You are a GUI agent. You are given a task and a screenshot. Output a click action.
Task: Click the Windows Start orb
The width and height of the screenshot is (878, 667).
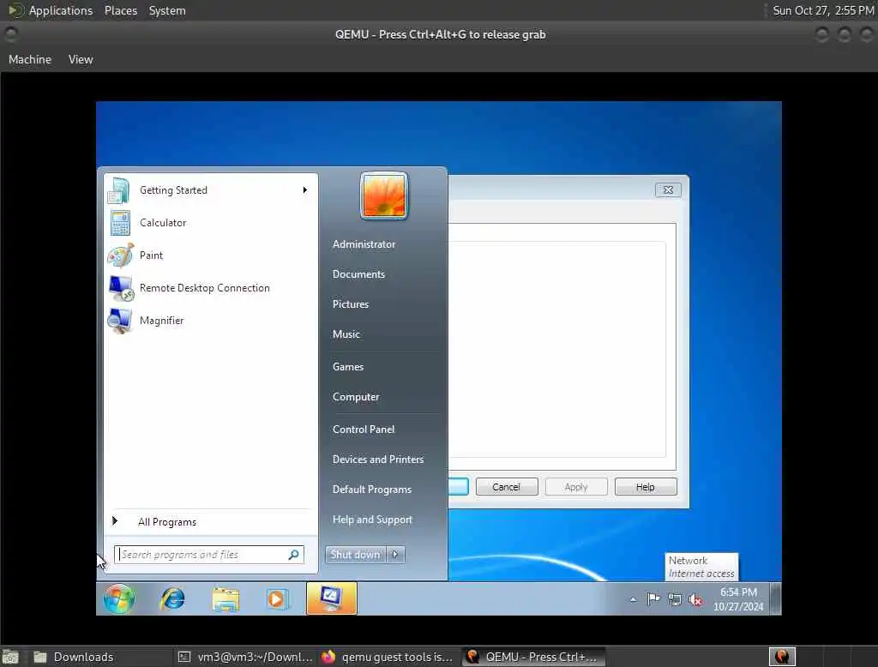[119, 598]
